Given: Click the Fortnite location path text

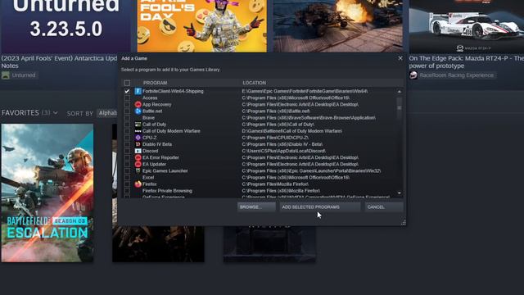Looking at the screenshot, I should 305,91.
